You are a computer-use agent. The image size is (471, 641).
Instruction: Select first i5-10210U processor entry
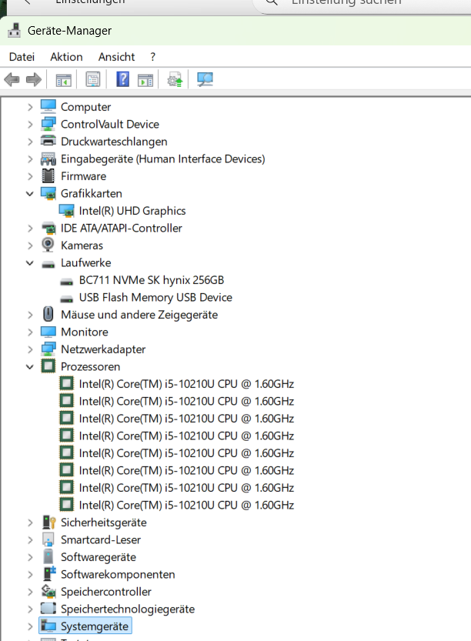(x=186, y=384)
